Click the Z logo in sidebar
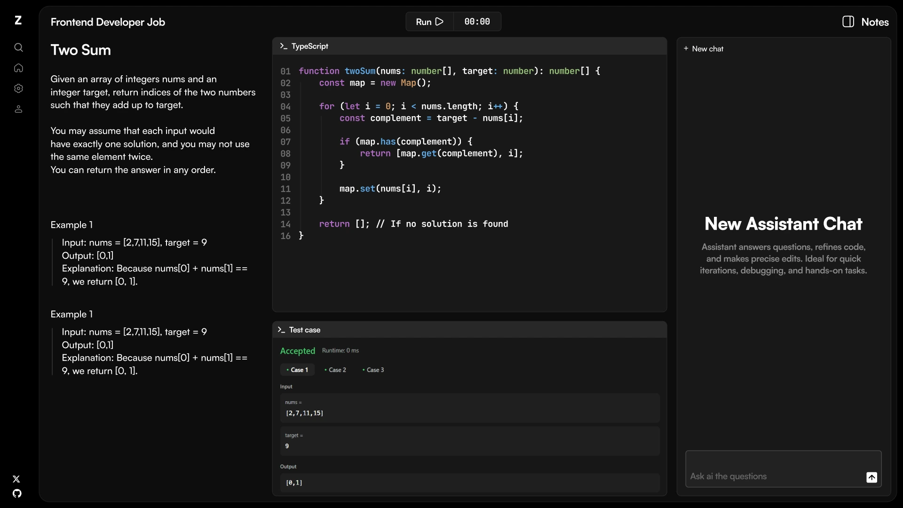The height and width of the screenshot is (508, 903). click(x=18, y=20)
